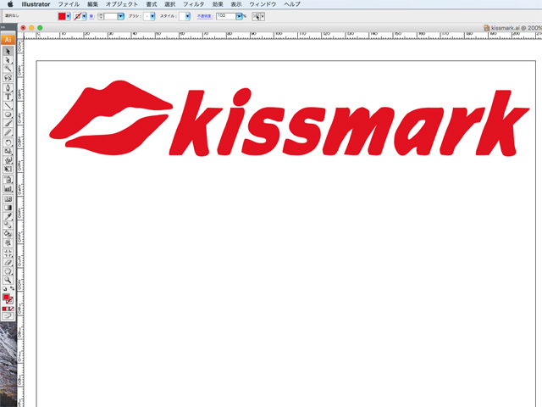
Task: Select the Type tool
Action: [8, 97]
